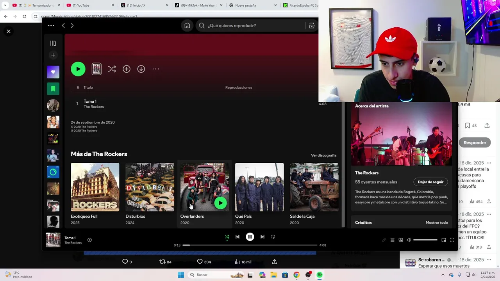
Task: Play the album with the large green button
Action: (x=78, y=69)
